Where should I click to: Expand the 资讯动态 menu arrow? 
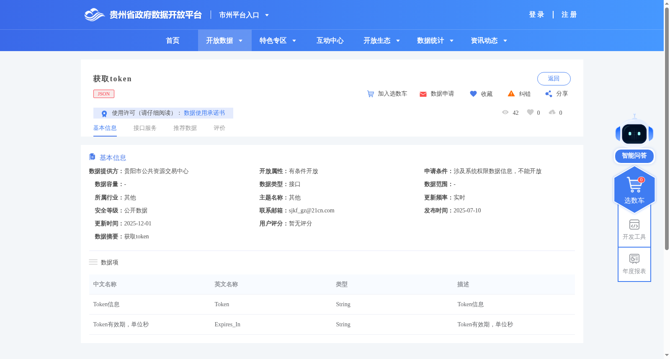(505, 41)
